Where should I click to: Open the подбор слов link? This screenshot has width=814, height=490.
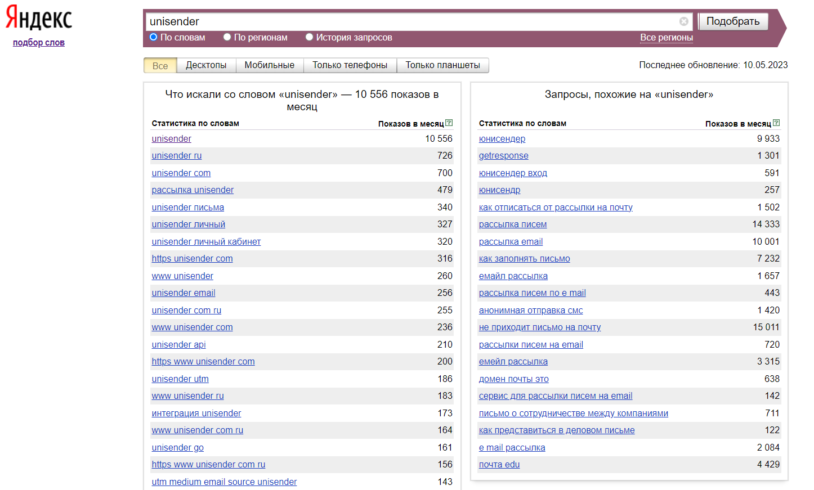click(x=39, y=43)
